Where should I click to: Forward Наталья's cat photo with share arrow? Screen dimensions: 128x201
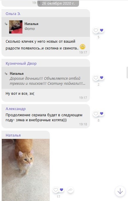pyautogui.click(x=70, y=190)
